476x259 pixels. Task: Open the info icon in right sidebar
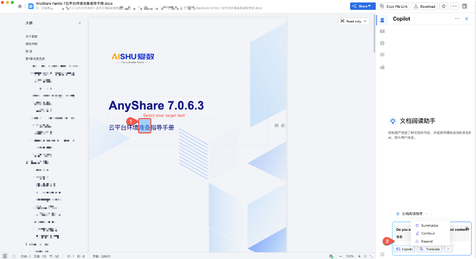pyautogui.click(x=382, y=43)
